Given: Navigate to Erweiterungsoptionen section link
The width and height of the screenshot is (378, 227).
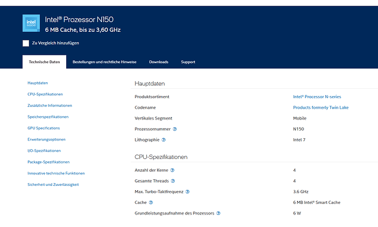Looking at the screenshot, I should pos(46,139).
